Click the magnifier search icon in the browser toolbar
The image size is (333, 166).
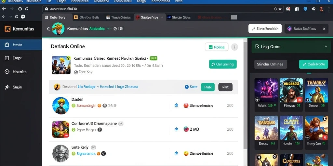[27, 9]
